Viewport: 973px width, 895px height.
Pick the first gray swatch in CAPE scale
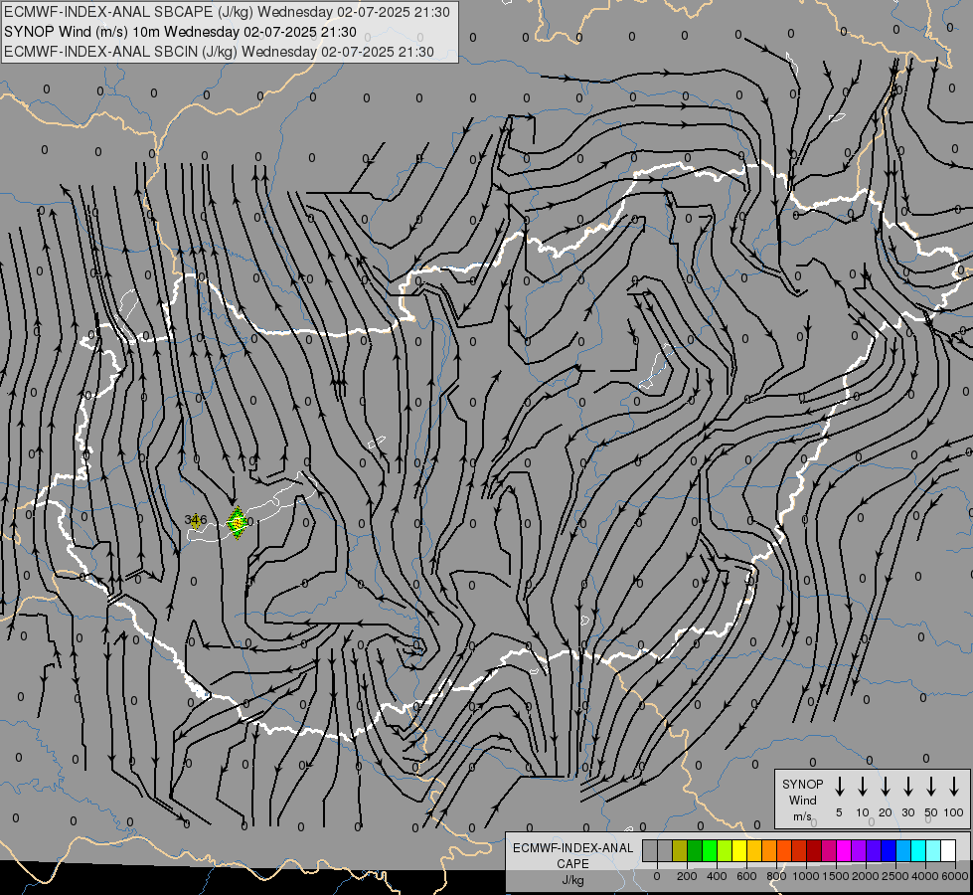tap(650, 850)
